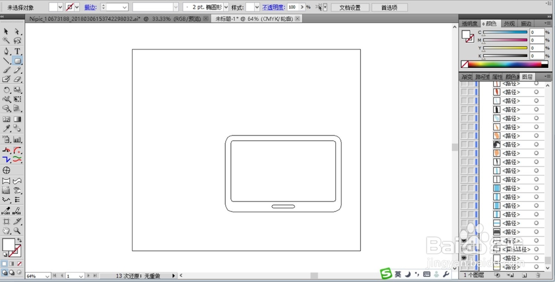
Task: Enable Draw Normal mode
Action: pos(4,273)
